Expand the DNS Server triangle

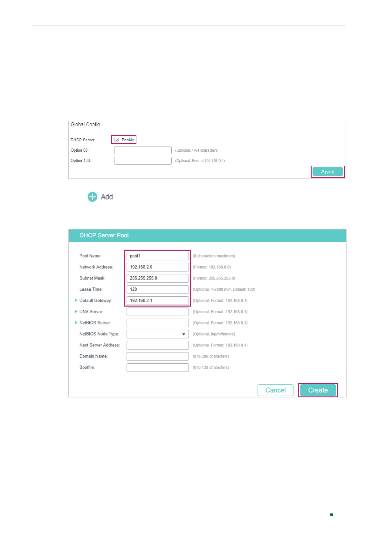(x=76, y=311)
